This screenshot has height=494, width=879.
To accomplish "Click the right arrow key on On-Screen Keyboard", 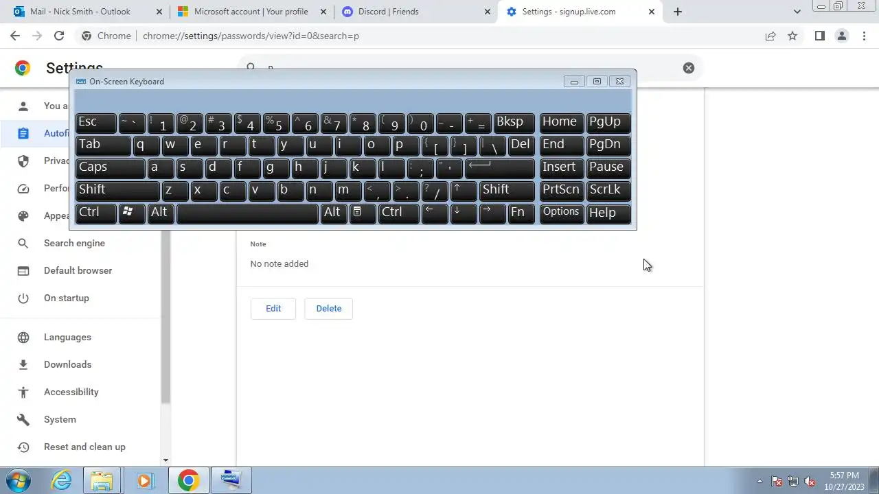I will pyautogui.click(x=492, y=213).
